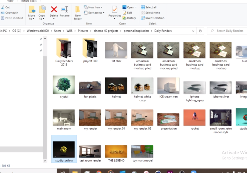Viewport: 247px width, 173px height.
Task: Open the Picture Tools tab
Action: pyautogui.click(x=29, y=1)
